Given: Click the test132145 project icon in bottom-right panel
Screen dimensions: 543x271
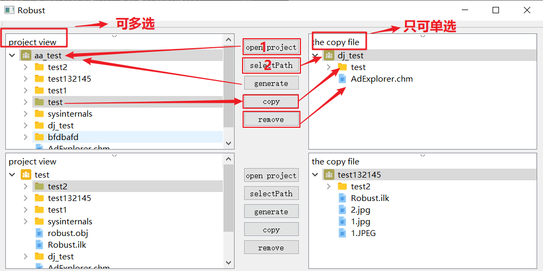Looking at the screenshot, I should 329,174.
